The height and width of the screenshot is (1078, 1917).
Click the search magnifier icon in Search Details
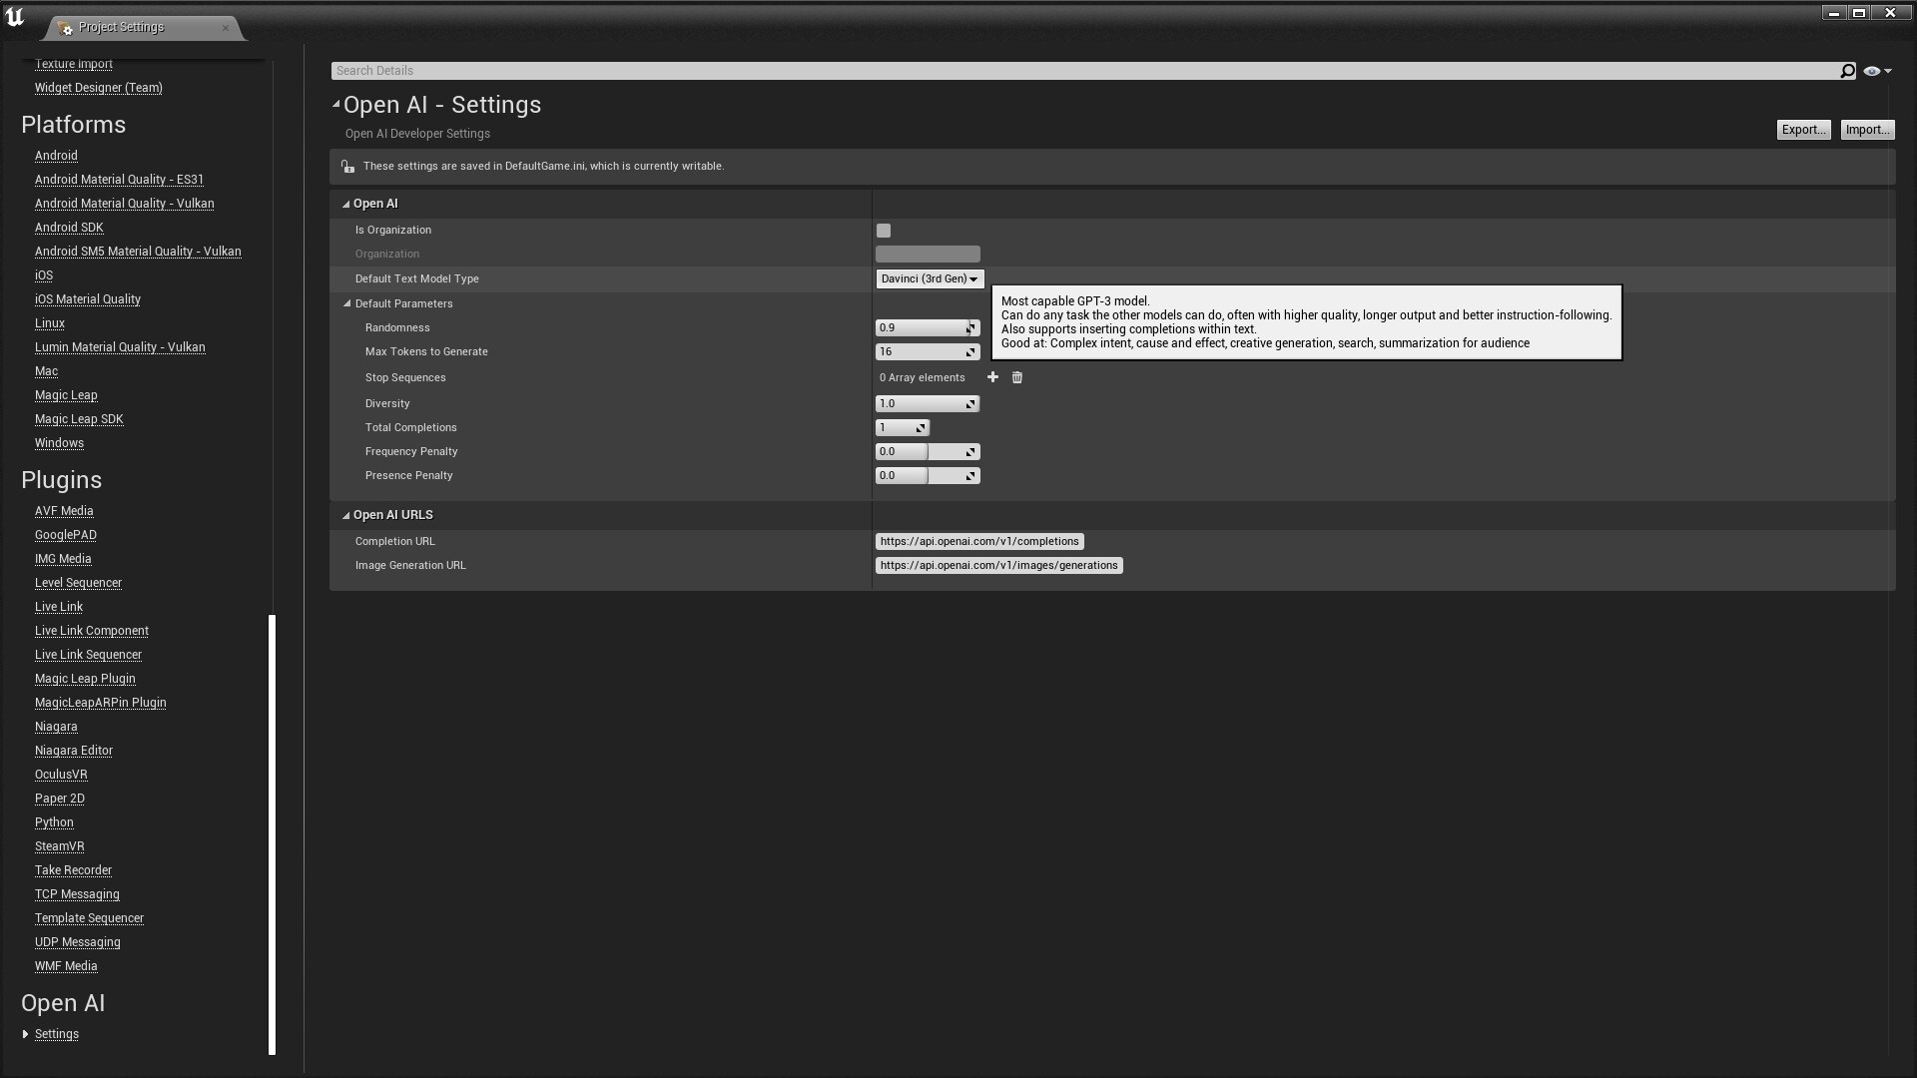tap(1848, 70)
